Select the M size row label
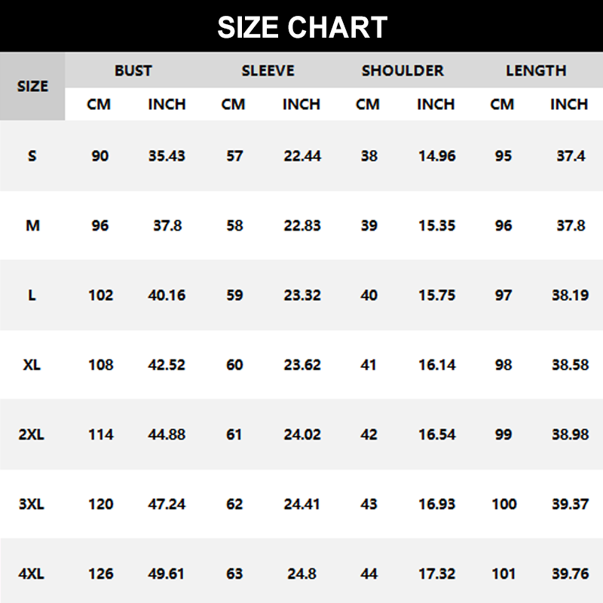603x603 pixels. pos(32,225)
